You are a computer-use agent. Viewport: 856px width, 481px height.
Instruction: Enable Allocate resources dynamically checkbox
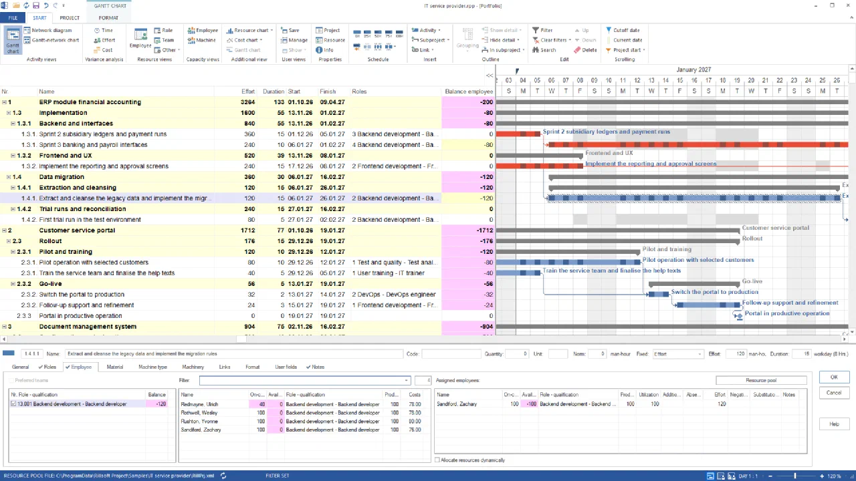tap(437, 460)
